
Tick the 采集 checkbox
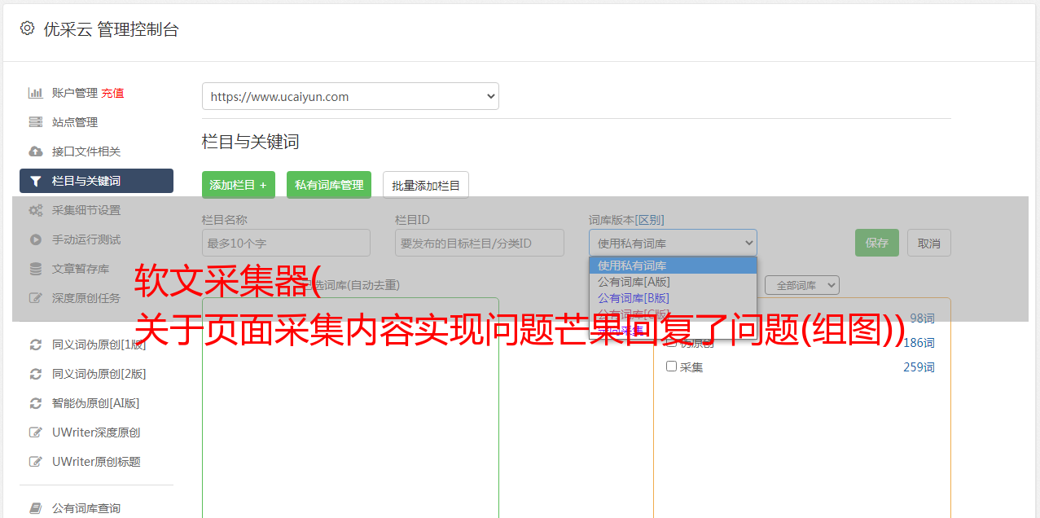pos(672,367)
